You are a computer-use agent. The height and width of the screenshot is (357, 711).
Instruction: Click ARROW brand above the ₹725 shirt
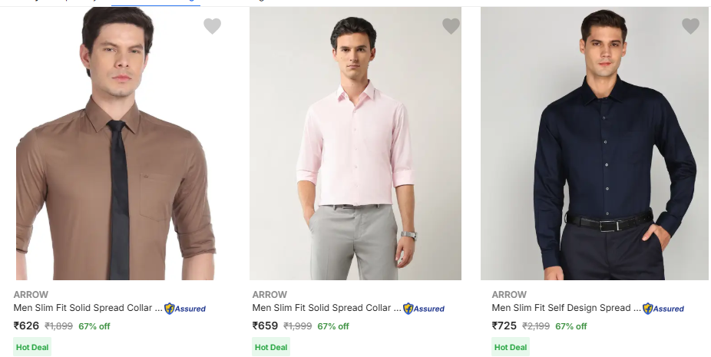pos(509,295)
